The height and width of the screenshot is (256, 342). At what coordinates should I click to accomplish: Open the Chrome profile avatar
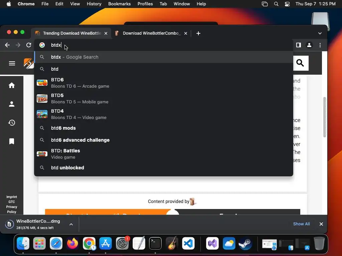[309, 45]
